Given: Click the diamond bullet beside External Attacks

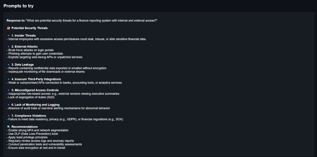Looking at the screenshot, I should [9, 46].
